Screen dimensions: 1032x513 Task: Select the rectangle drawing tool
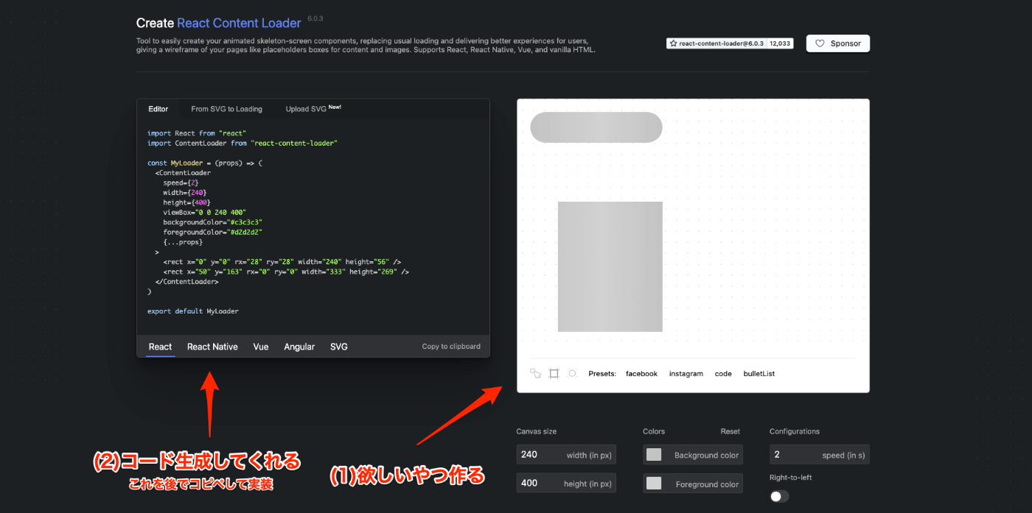click(554, 374)
